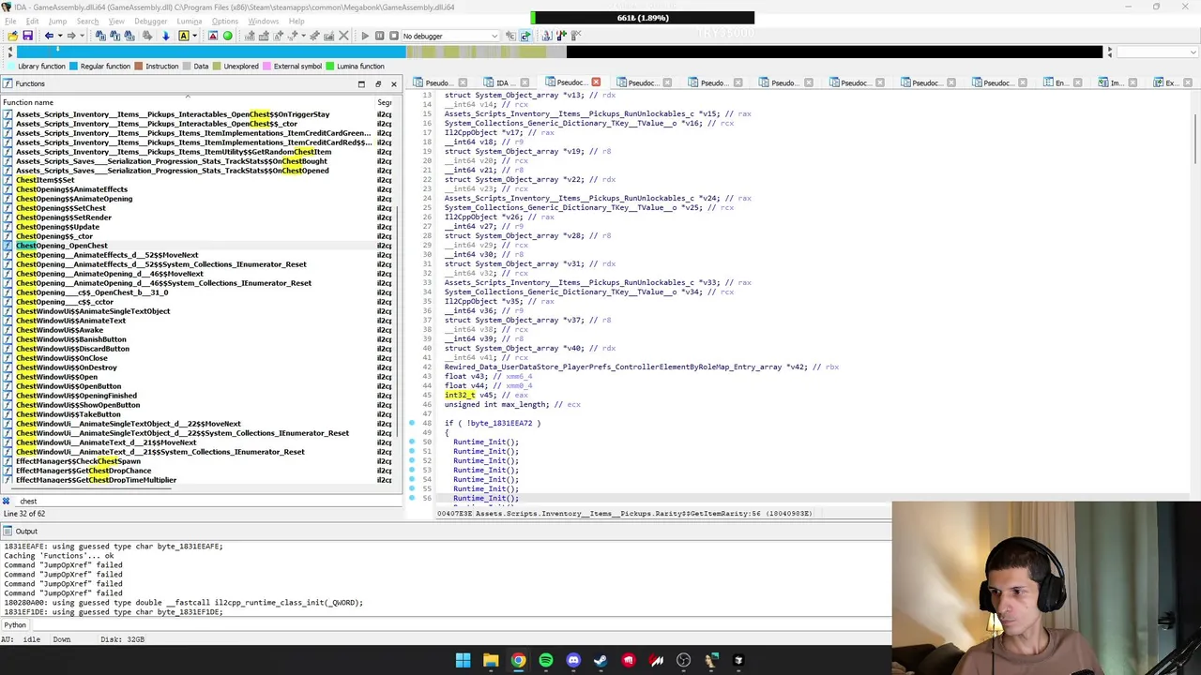Select ChestWindowUi$$OpenButton function row

[197, 386]
